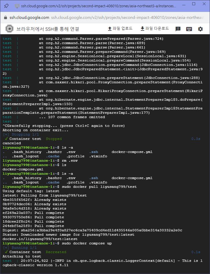Minimize the SSH browser window
The image size is (210, 274).
184,5
